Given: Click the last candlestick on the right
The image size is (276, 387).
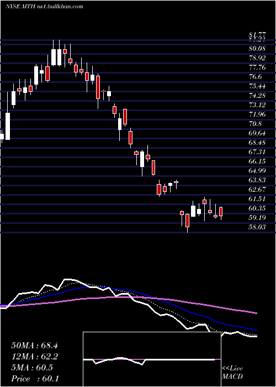Looking at the screenshot, I should 221,212.
